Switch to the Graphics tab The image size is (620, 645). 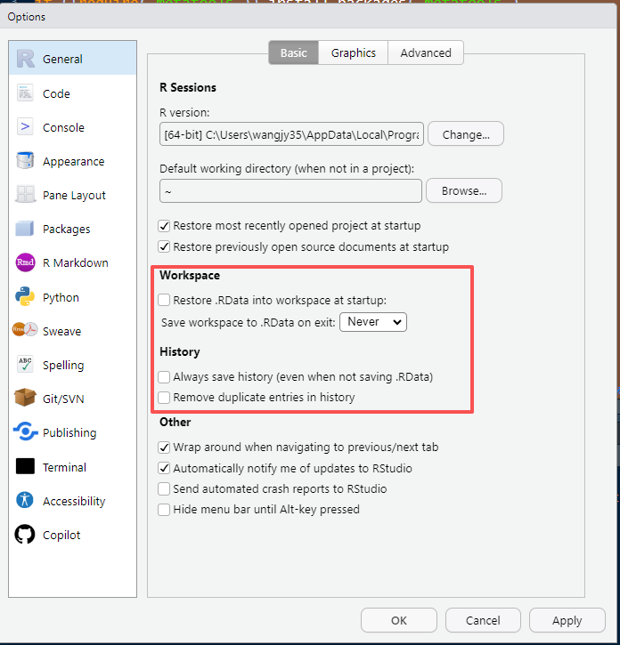353,52
